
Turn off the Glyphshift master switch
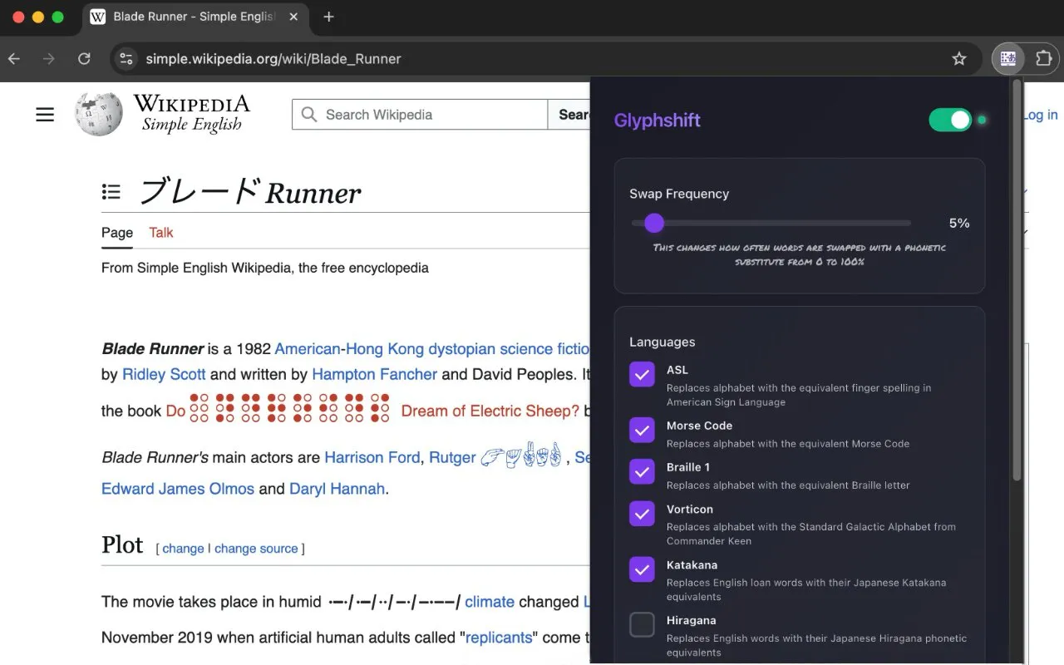tap(950, 120)
